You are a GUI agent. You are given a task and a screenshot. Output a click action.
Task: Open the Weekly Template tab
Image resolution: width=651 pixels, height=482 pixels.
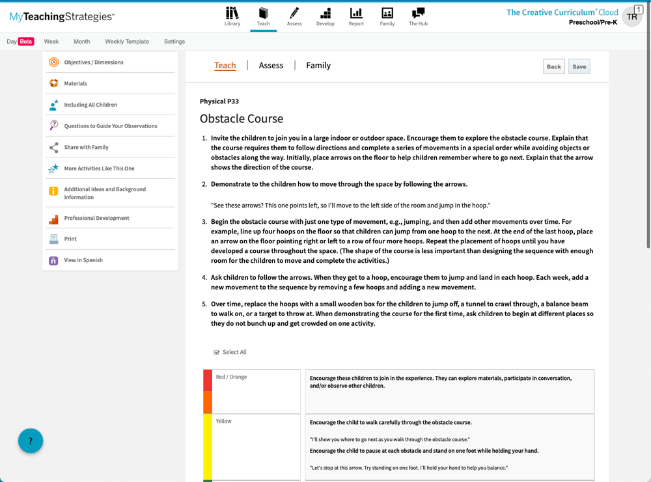click(x=127, y=42)
